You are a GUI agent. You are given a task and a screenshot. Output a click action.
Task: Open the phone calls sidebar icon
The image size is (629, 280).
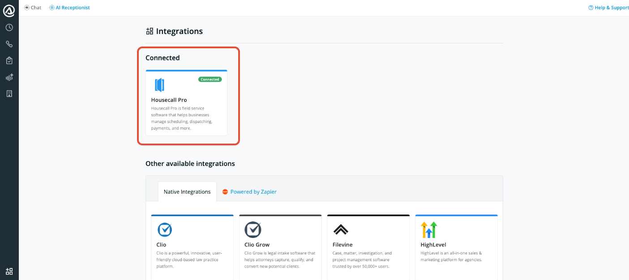coord(9,44)
